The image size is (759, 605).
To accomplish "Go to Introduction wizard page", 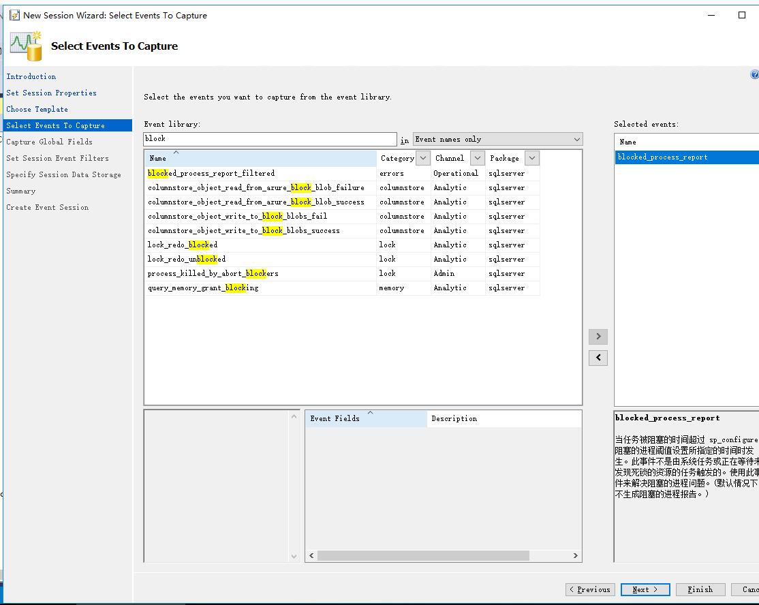I will (31, 76).
